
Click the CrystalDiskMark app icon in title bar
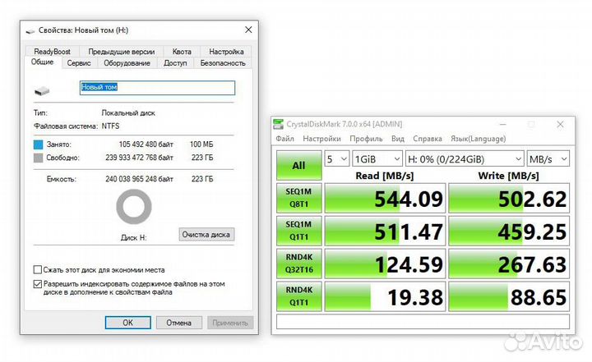(278, 124)
